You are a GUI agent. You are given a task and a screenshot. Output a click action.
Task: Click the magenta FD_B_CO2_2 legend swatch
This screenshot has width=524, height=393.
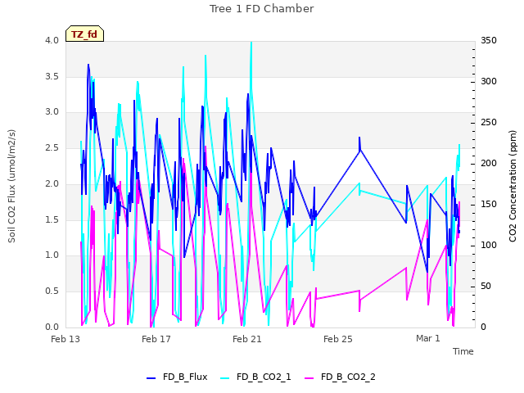[309, 378]
